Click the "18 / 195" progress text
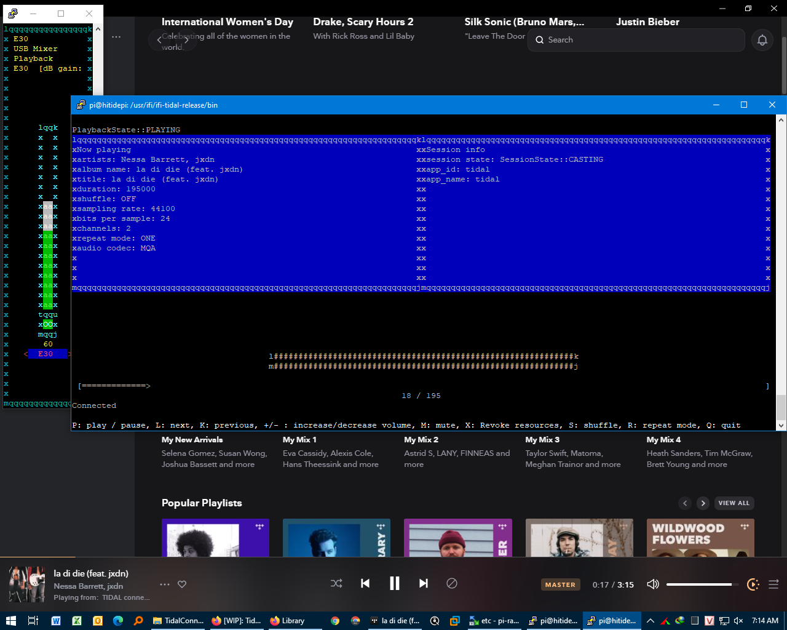The image size is (787, 630). click(421, 396)
